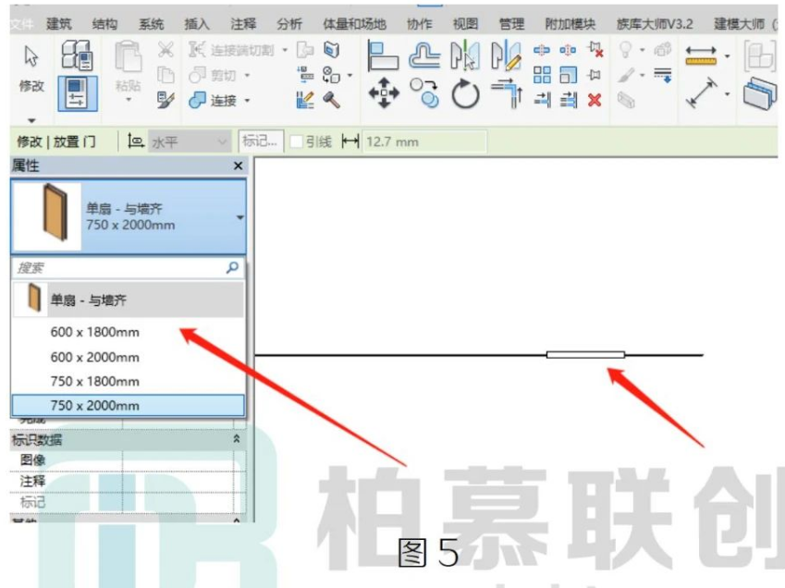Open the 粘贴 paste dropdown arrow
785x588 pixels.
pyautogui.click(x=129, y=100)
